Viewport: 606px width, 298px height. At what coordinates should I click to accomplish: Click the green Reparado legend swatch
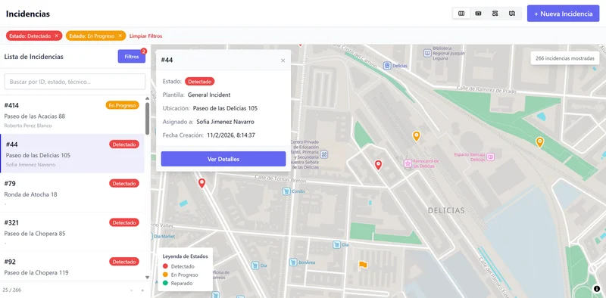point(165,284)
